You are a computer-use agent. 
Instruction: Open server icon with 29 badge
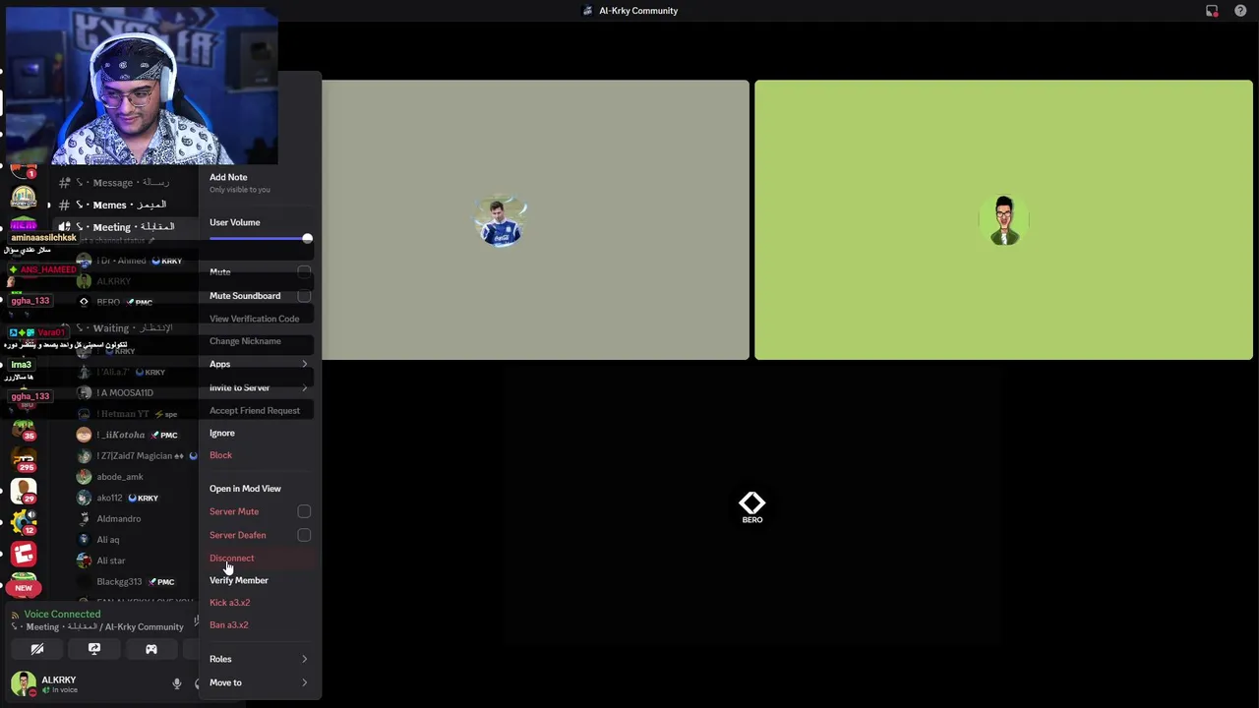point(24,490)
